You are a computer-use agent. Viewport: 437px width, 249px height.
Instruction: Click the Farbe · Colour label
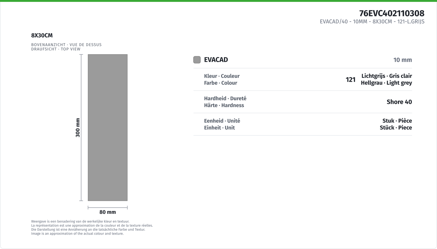coord(220,83)
